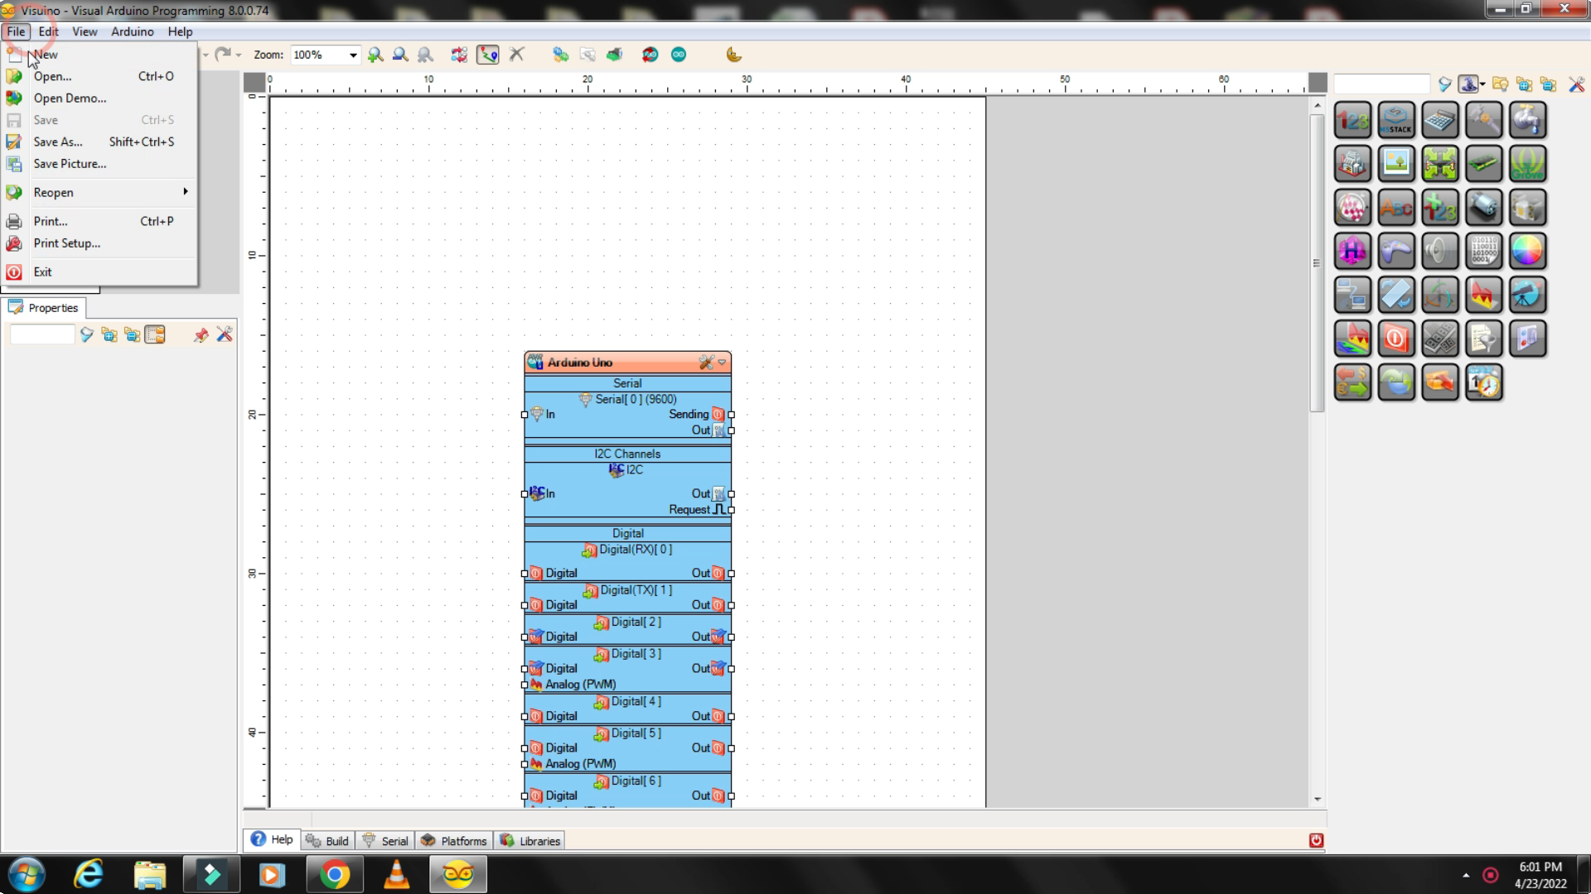Viewport: 1591px width, 894px height.
Task: Select New from the File menu
Action: (99, 55)
